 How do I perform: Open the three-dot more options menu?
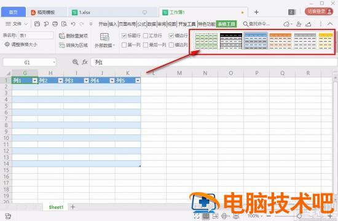click(321, 24)
